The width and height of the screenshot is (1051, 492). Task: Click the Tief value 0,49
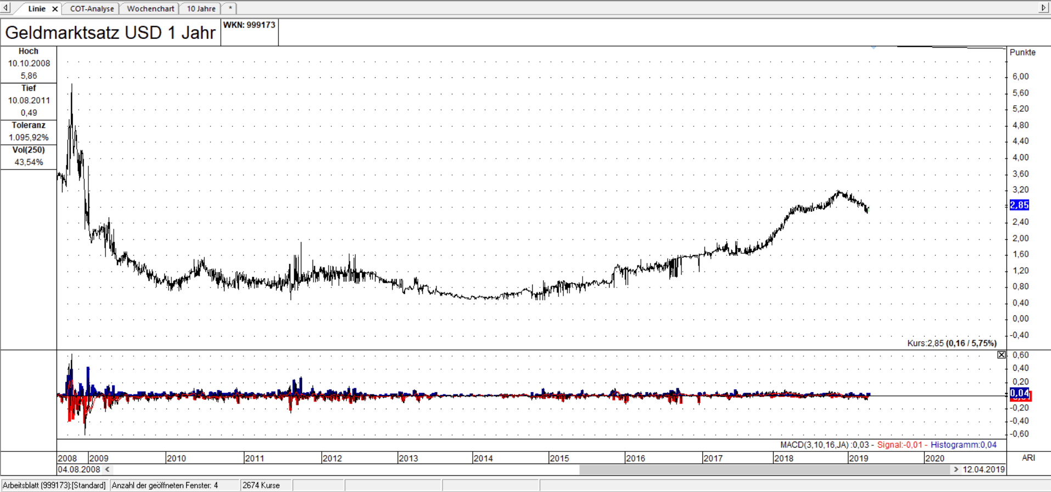click(29, 112)
